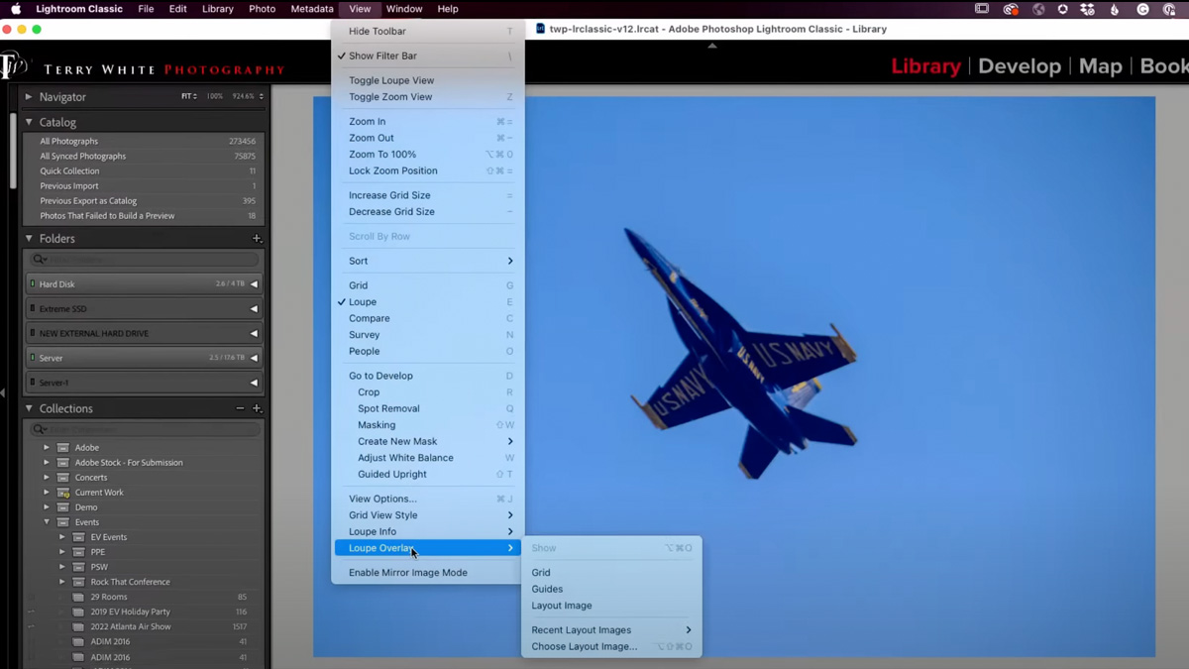Viewport: 1189px width, 669px height.
Task: Open the Window menu
Action: point(404,9)
